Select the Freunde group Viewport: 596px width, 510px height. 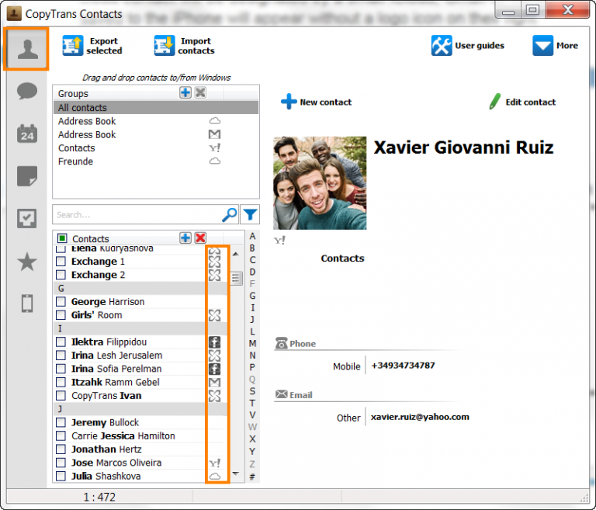(x=76, y=161)
